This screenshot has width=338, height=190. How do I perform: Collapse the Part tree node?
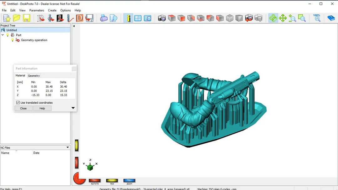[x=3, y=35]
